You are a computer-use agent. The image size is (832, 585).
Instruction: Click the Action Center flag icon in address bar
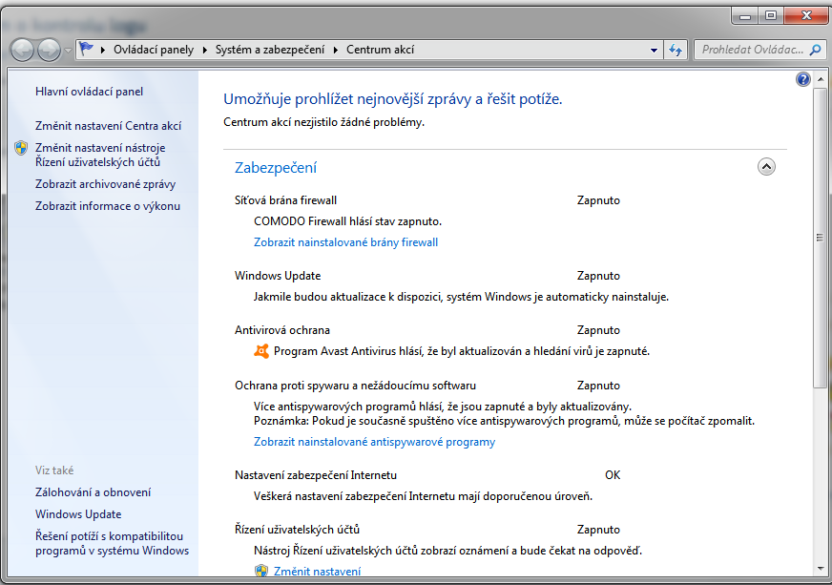pos(87,50)
